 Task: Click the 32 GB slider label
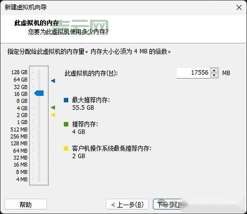21,87
